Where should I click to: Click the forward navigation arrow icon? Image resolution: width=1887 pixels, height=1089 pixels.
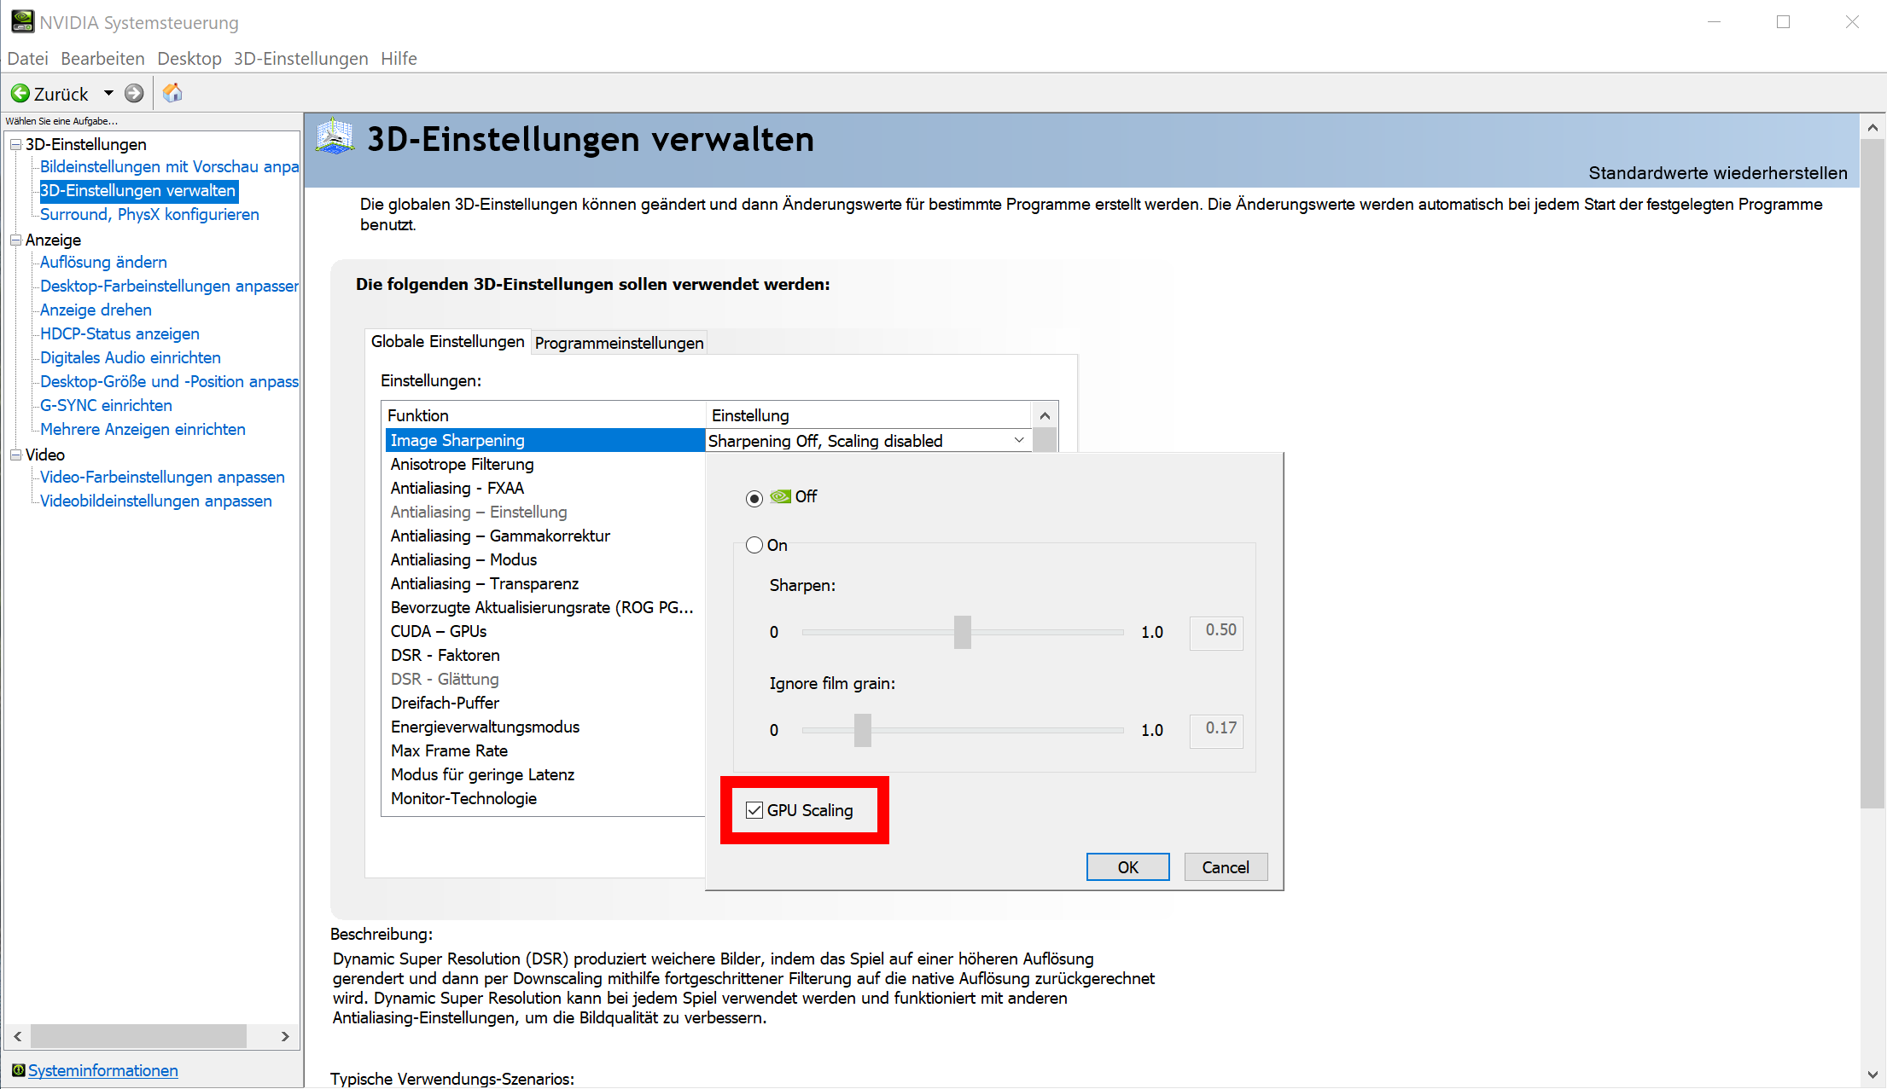pyautogui.click(x=134, y=93)
